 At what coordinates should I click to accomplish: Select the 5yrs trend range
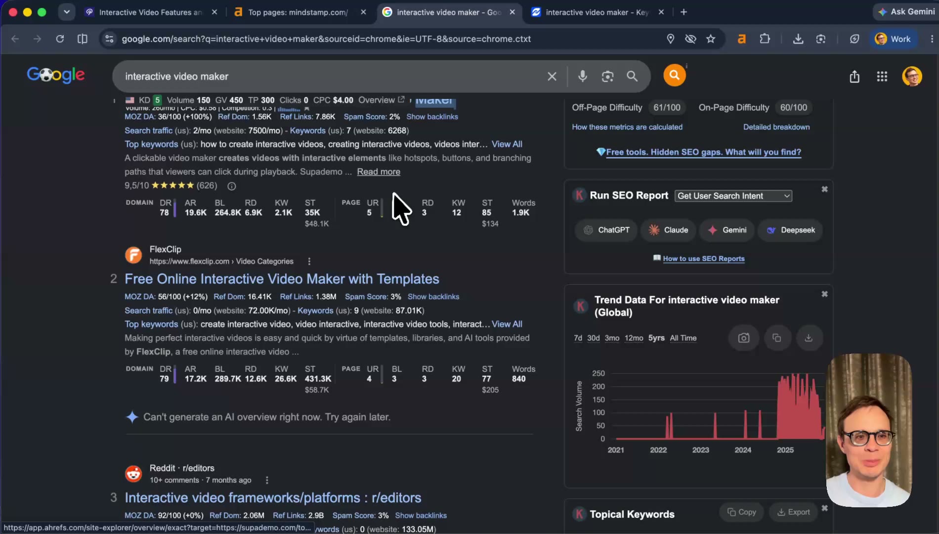pyautogui.click(x=656, y=338)
